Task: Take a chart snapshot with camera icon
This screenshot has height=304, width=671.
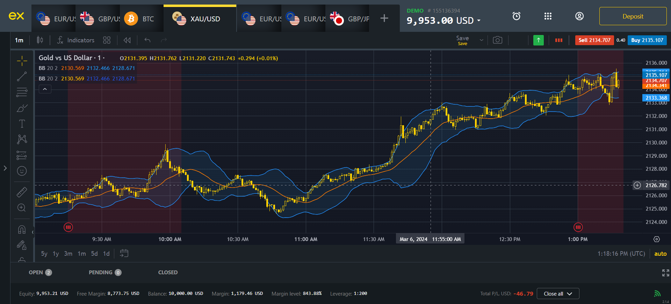Action: (498, 40)
